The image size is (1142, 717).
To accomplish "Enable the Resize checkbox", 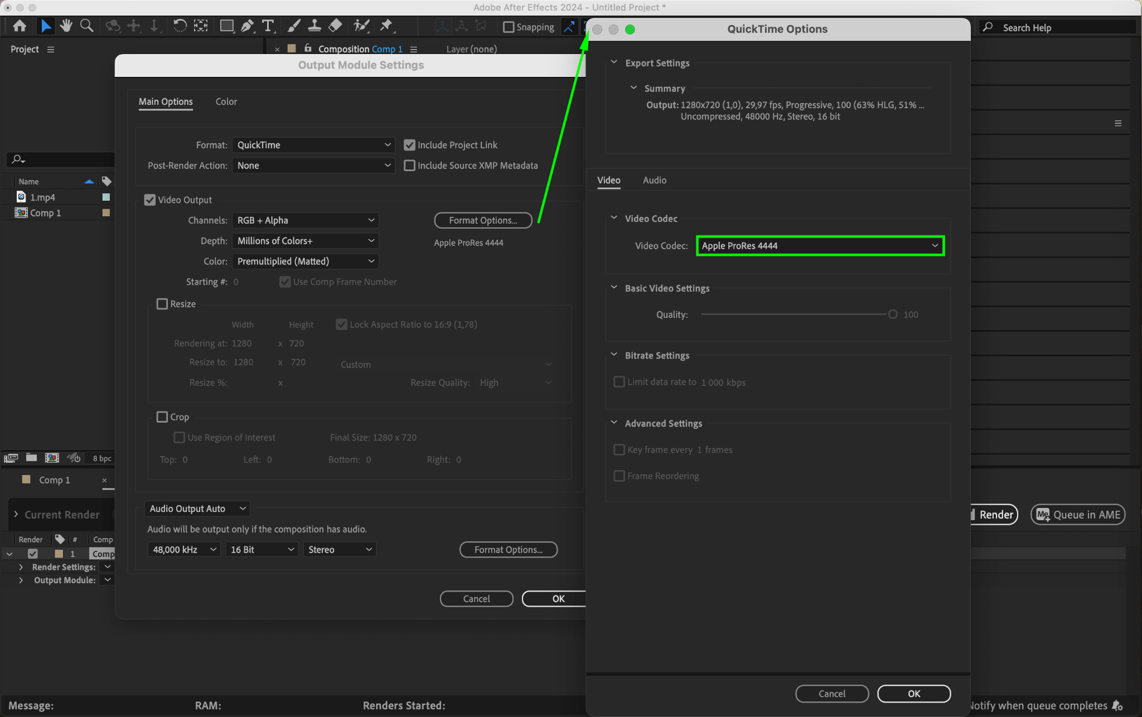I will click(162, 304).
